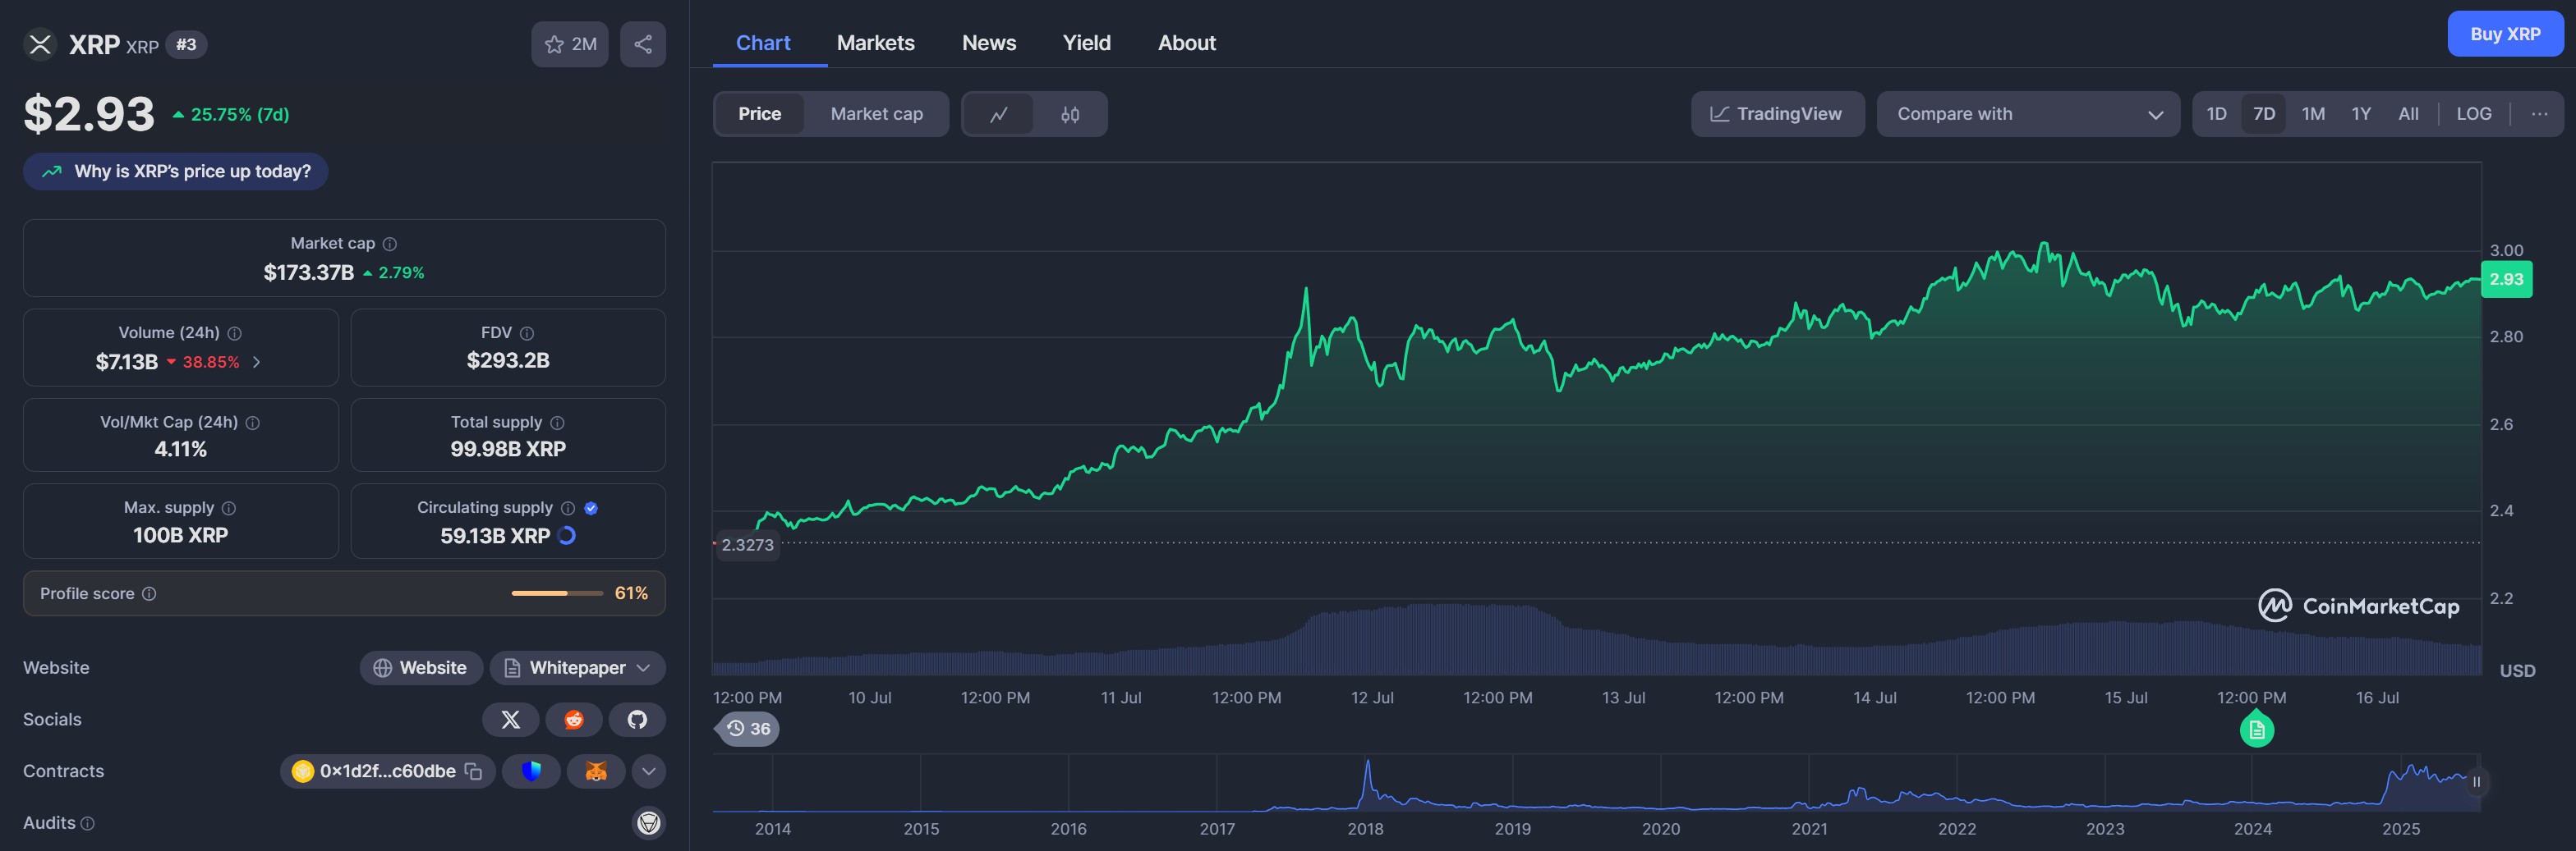Select the candlestick chart style
Image resolution: width=2576 pixels, height=851 pixels.
coord(1070,114)
